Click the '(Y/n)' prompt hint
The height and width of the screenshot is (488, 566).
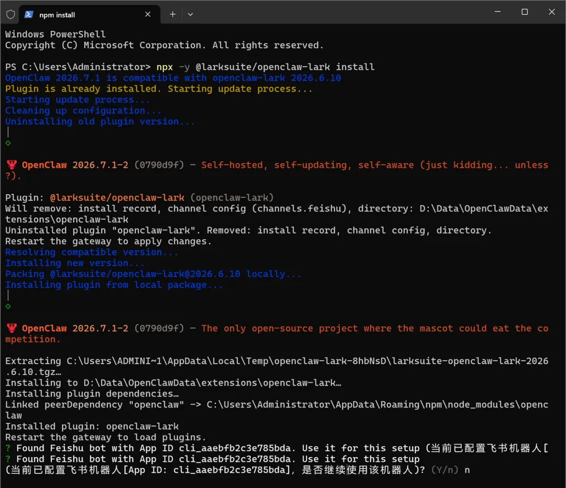coord(445,470)
